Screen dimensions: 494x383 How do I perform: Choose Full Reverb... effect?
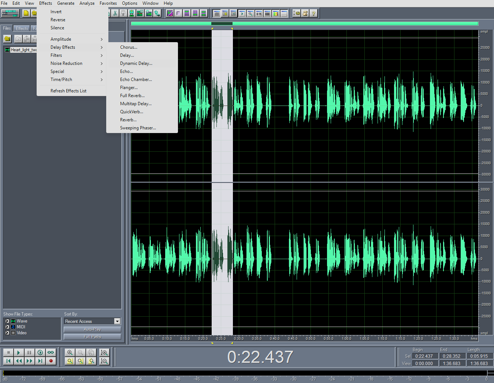coord(142,96)
